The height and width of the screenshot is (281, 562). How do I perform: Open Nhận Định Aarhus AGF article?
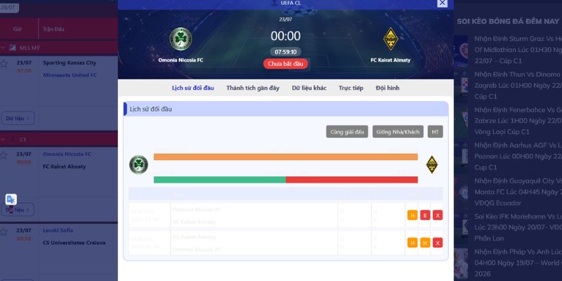pos(518,156)
